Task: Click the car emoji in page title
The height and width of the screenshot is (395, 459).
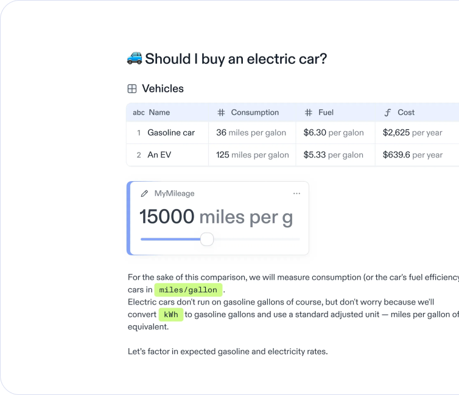Action: point(135,58)
